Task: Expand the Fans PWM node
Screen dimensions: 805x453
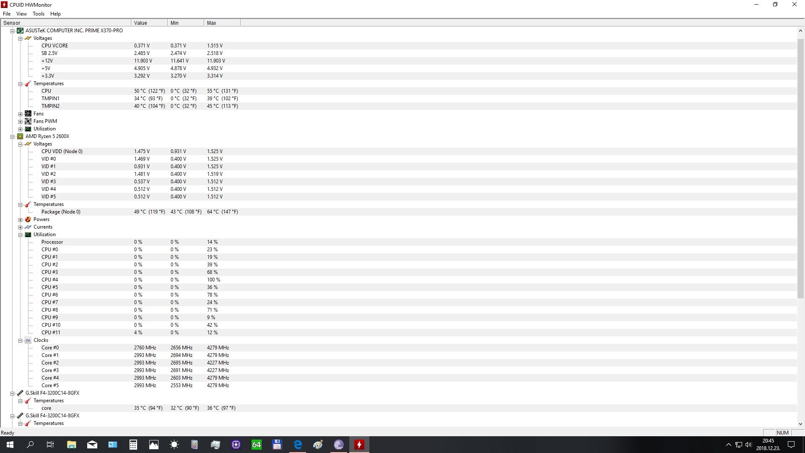Action: click(20, 122)
